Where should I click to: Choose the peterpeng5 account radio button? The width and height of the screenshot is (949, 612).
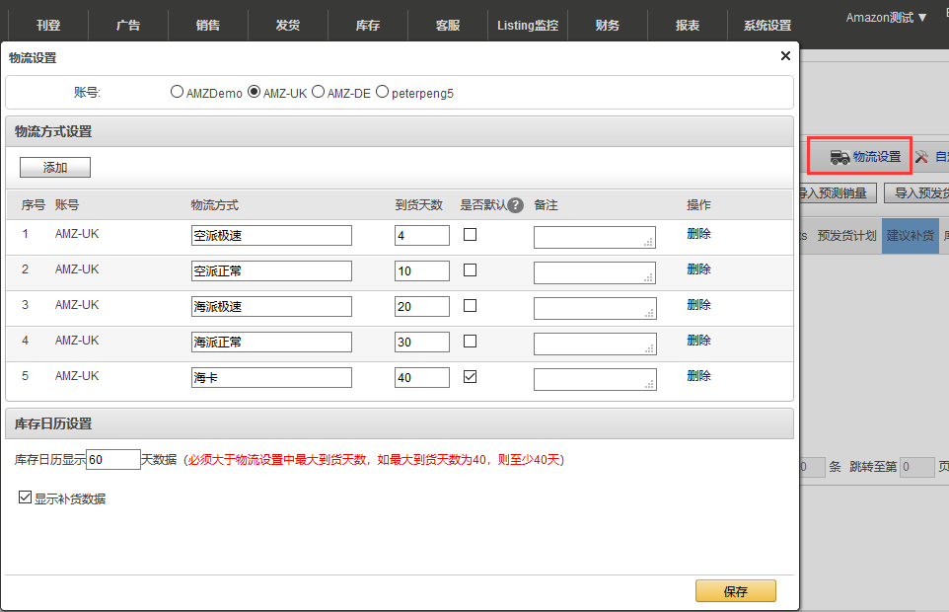[x=382, y=93]
